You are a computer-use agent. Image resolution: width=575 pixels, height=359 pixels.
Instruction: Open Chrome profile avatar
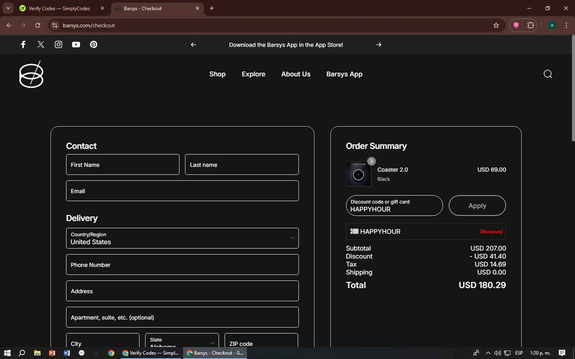(552, 25)
